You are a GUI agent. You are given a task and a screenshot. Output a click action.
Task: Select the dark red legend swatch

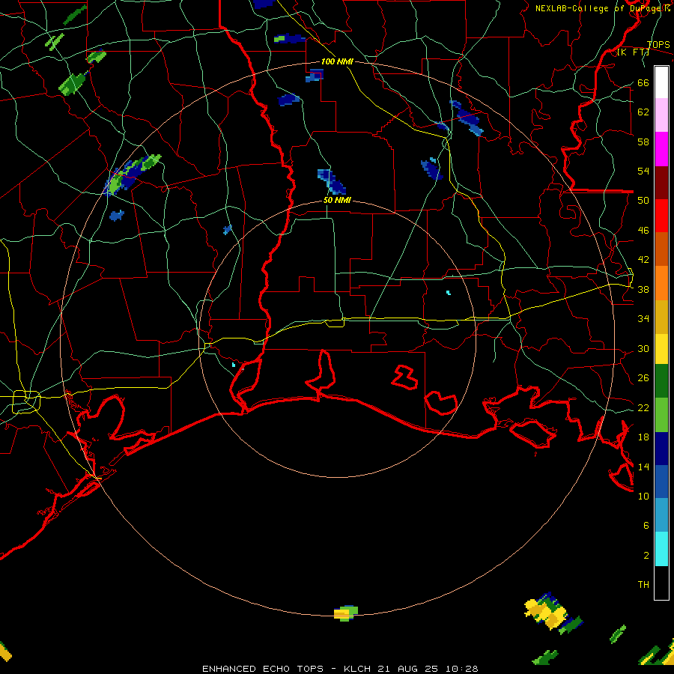[x=661, y=183]
